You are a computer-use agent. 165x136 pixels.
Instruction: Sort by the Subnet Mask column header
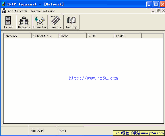[x=45, y=36]
